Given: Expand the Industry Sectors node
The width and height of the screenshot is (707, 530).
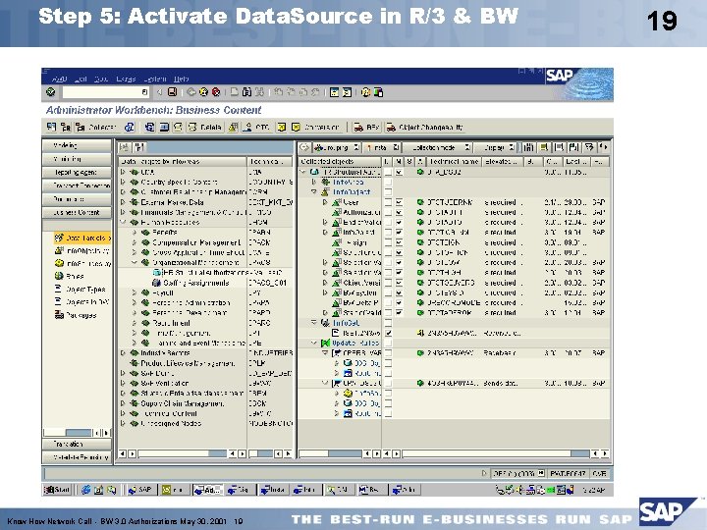Looking at the screenshot, I should (x=123, y=353).
